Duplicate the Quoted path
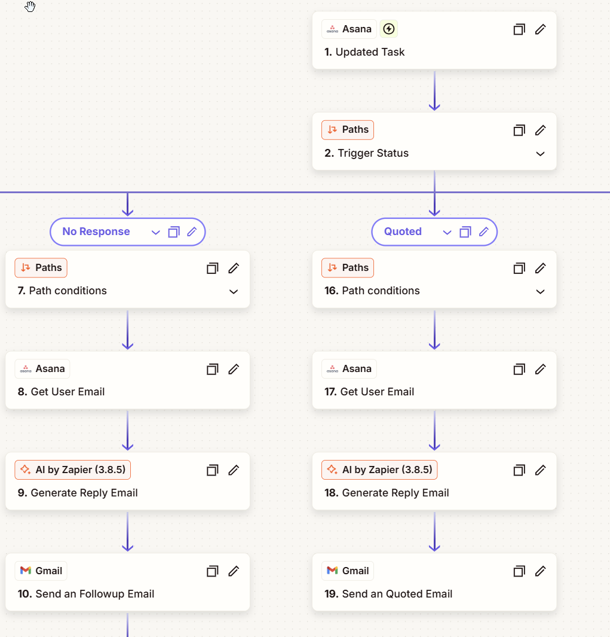Screen dimensions: 610x637 pos(465,232)
